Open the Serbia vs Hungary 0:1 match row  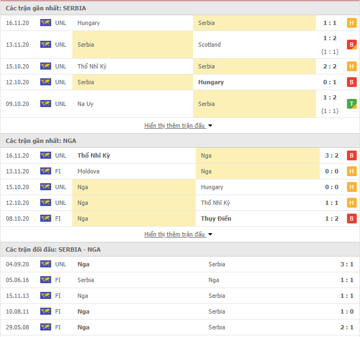pos(180,82)
